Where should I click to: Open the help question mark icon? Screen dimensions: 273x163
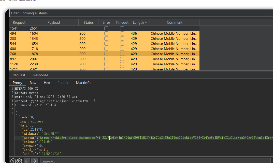(x=13, y=161)
